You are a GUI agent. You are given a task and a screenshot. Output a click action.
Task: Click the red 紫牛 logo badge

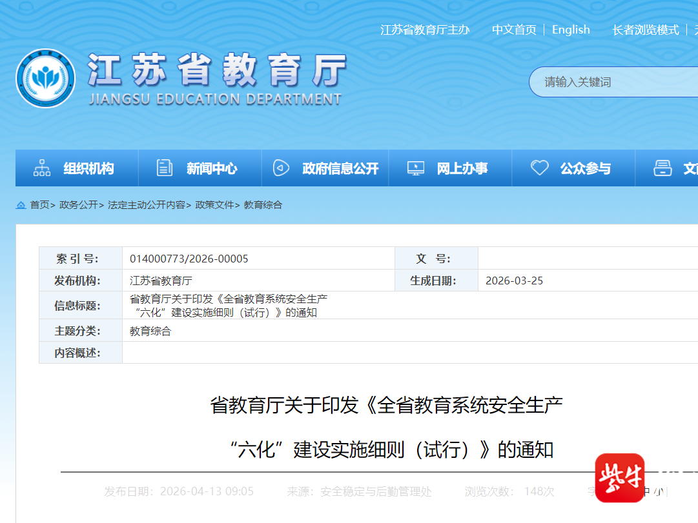[x=619, y=478]
